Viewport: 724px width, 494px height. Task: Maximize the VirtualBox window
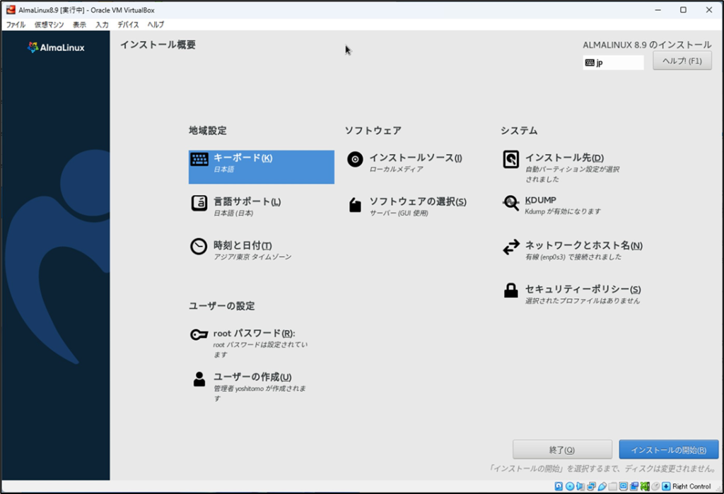[684, 10]
